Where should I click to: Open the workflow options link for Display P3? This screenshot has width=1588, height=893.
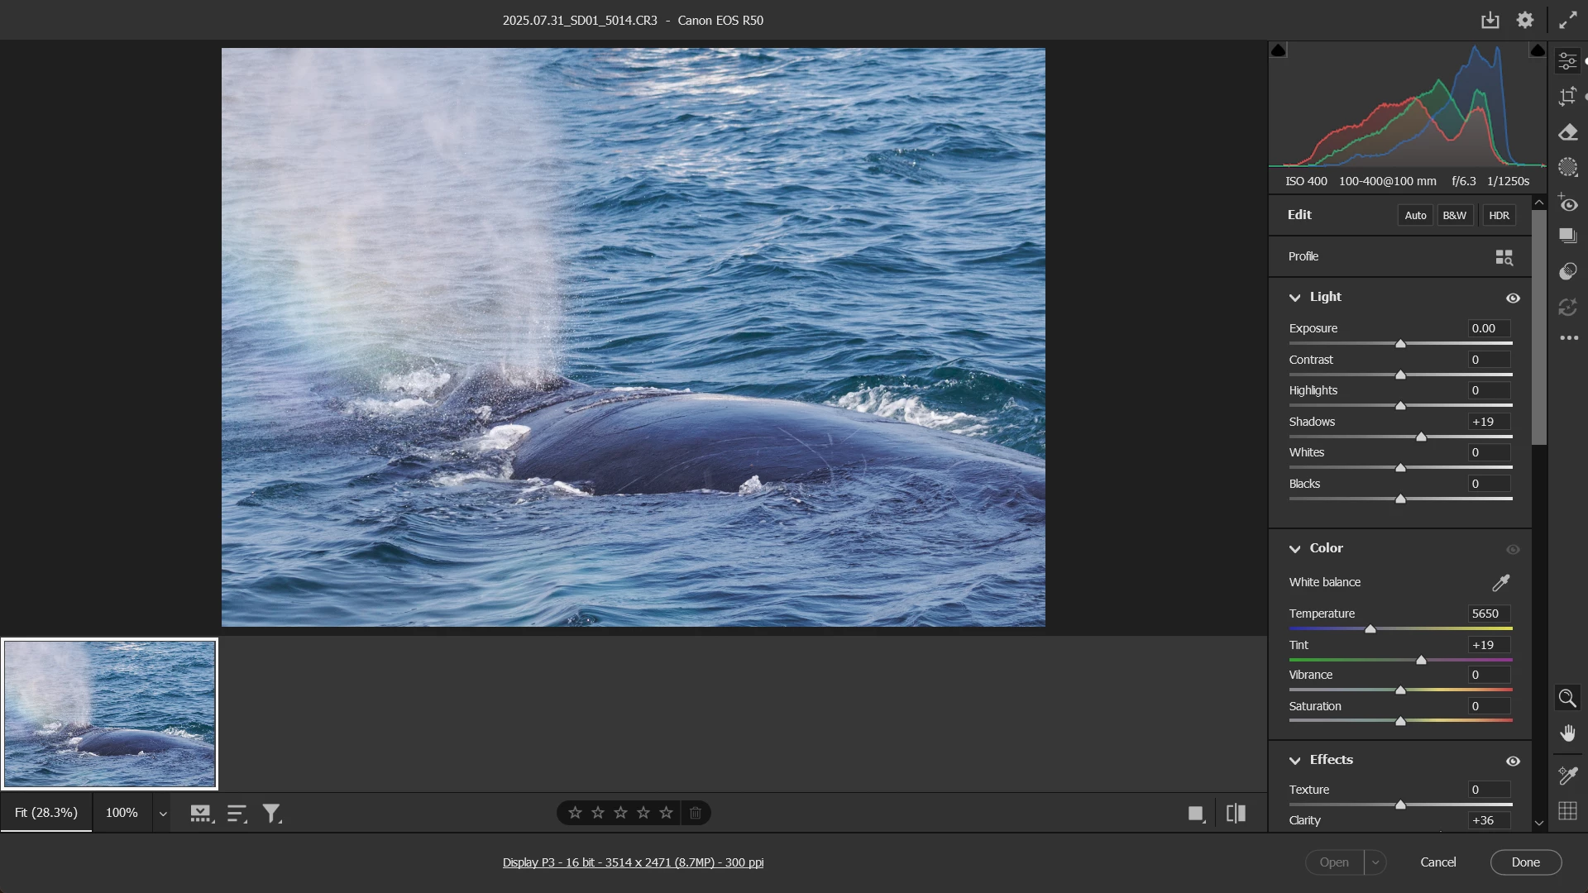(x=633, y=862)
